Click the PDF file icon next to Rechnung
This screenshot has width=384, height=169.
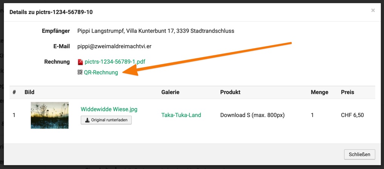pyautogui.click(x=80, y=62)
